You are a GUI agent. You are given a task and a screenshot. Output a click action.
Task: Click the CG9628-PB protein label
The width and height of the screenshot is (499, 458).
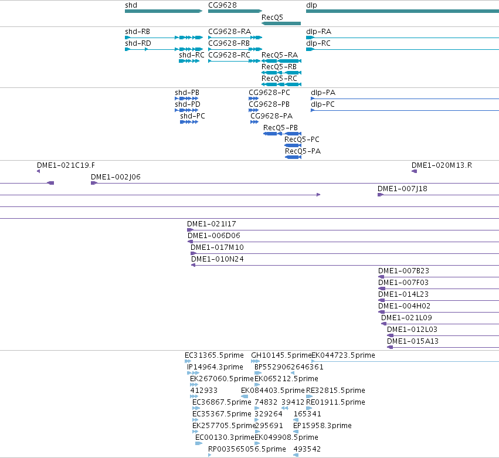pyautogui.click(x=269, y=104)
